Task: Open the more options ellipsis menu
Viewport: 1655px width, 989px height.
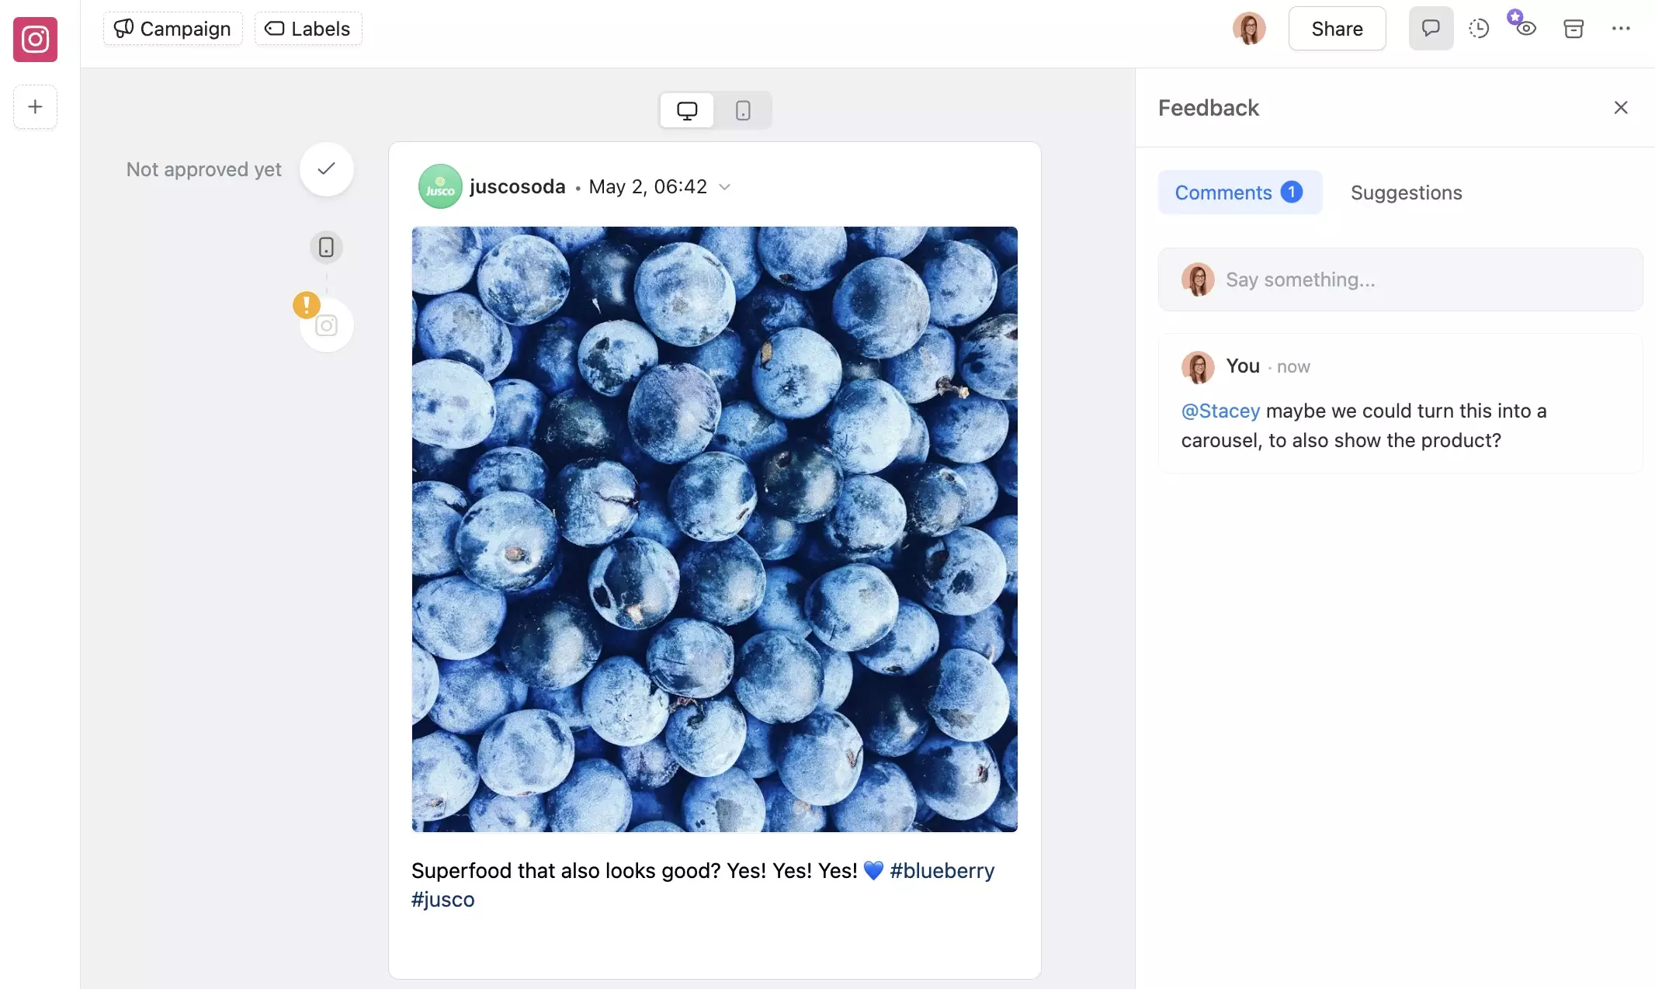Action: point(1621,29)
